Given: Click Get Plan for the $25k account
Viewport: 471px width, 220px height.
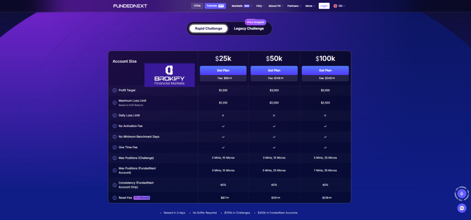Looking at the screenshot, I should [223, 70].
